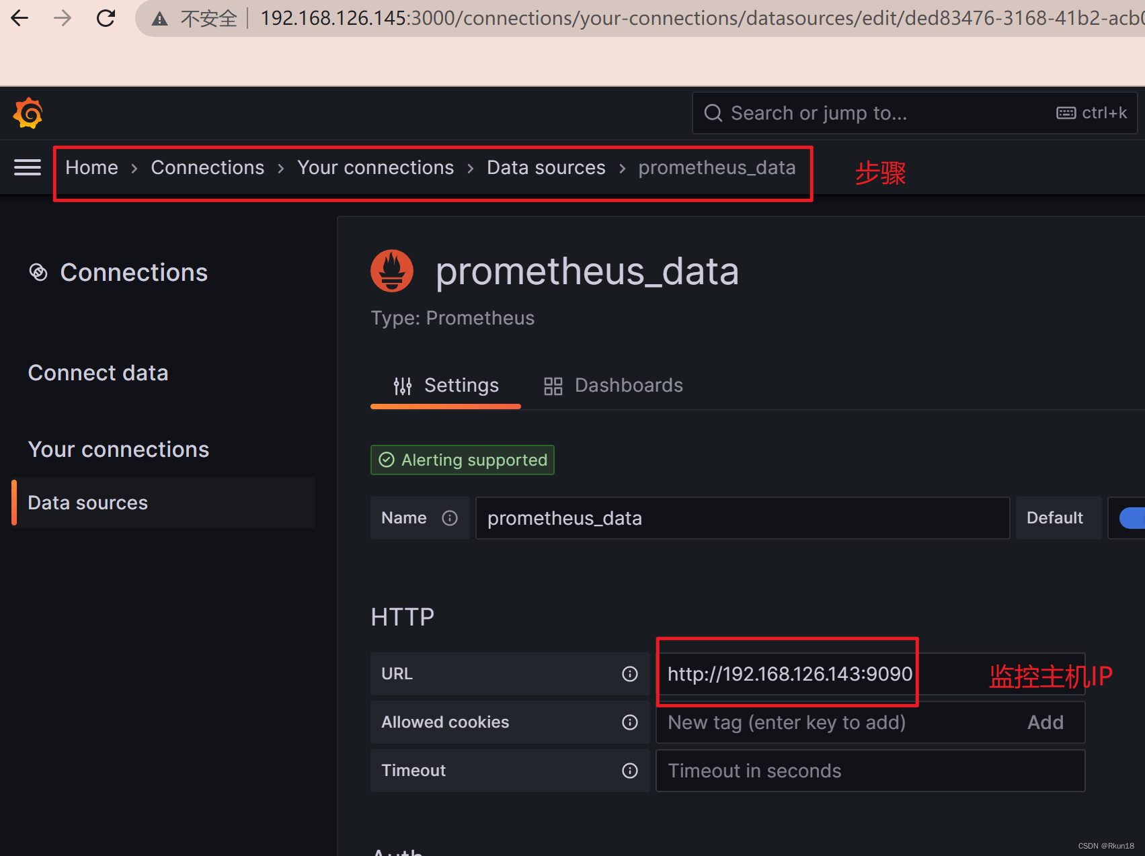Screen dimensions: 1145x856
Task: Click the info icon in the Timeout row
Action: click(x=630, y=771)
